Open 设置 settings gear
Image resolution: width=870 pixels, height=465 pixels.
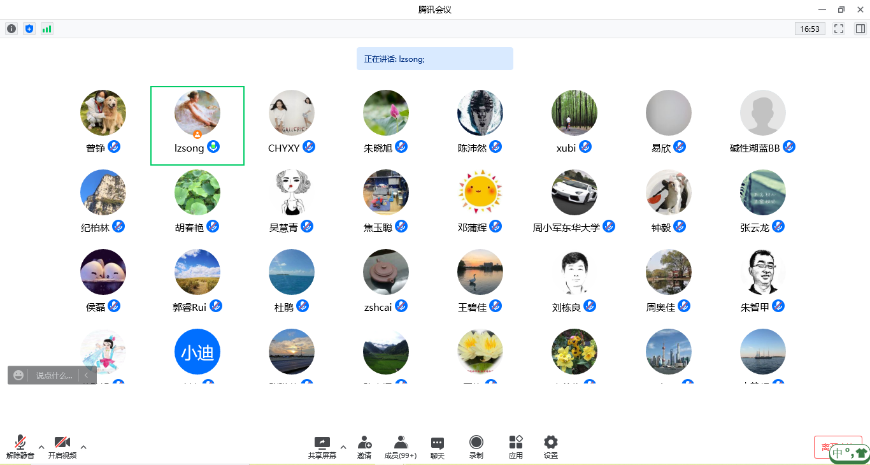point(551,447)
